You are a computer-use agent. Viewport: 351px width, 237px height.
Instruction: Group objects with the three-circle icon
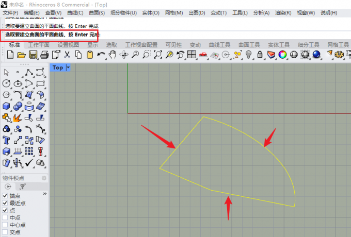coord(6,129)
